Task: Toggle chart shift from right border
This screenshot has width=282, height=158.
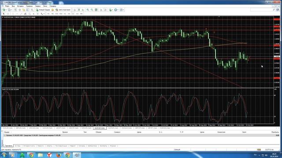Action: point(105,10)
